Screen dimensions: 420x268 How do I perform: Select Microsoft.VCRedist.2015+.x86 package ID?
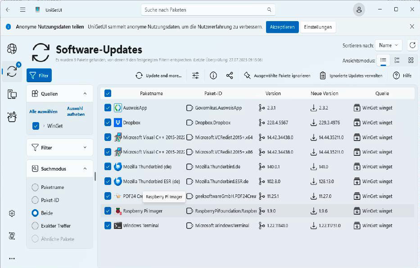pos(224,152)
